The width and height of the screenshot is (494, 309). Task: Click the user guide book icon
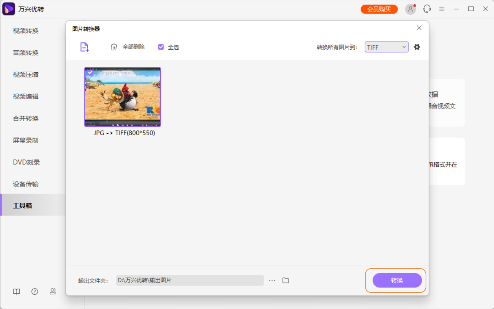(x=16, y=291)
